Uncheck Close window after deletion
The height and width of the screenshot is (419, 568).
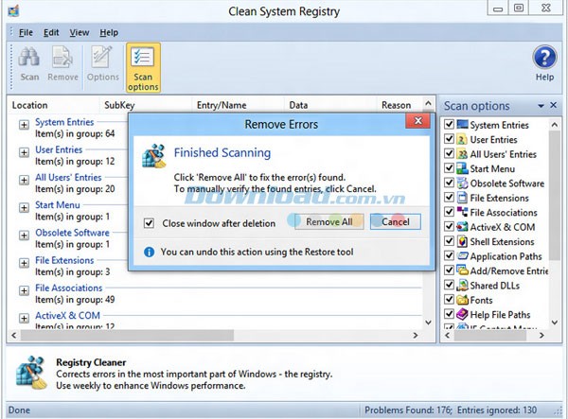(149, 224)
